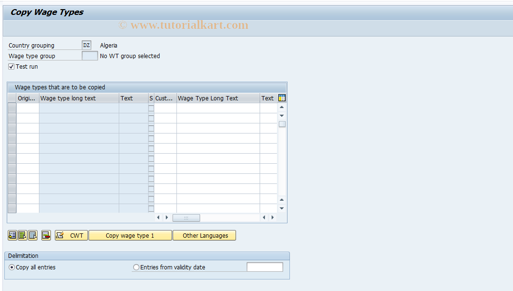This screenshot has height=291, width=513.
Task: Click the row selector of the first table row
Action: 12,108
